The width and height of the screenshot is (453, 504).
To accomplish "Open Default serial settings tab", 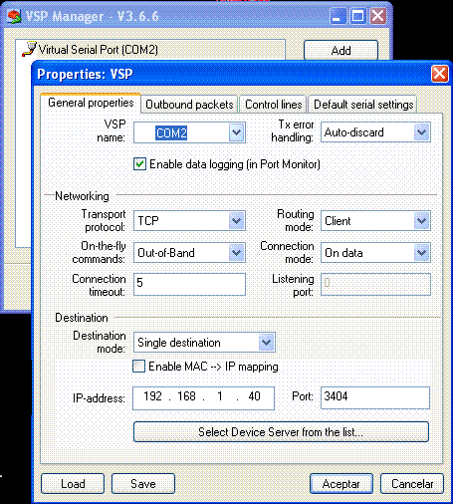I will click(363, 105).
